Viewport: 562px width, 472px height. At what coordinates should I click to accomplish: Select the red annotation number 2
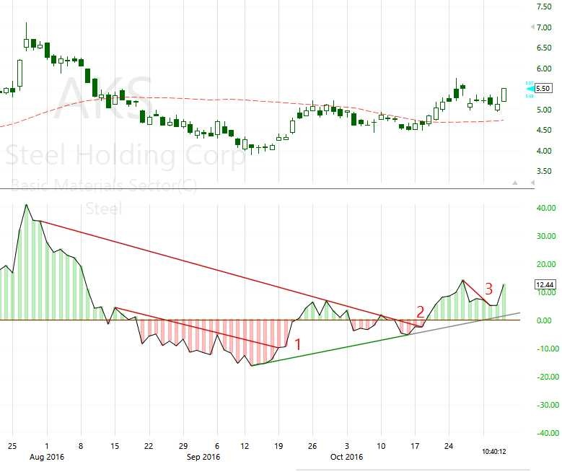[x=420, y=312]
